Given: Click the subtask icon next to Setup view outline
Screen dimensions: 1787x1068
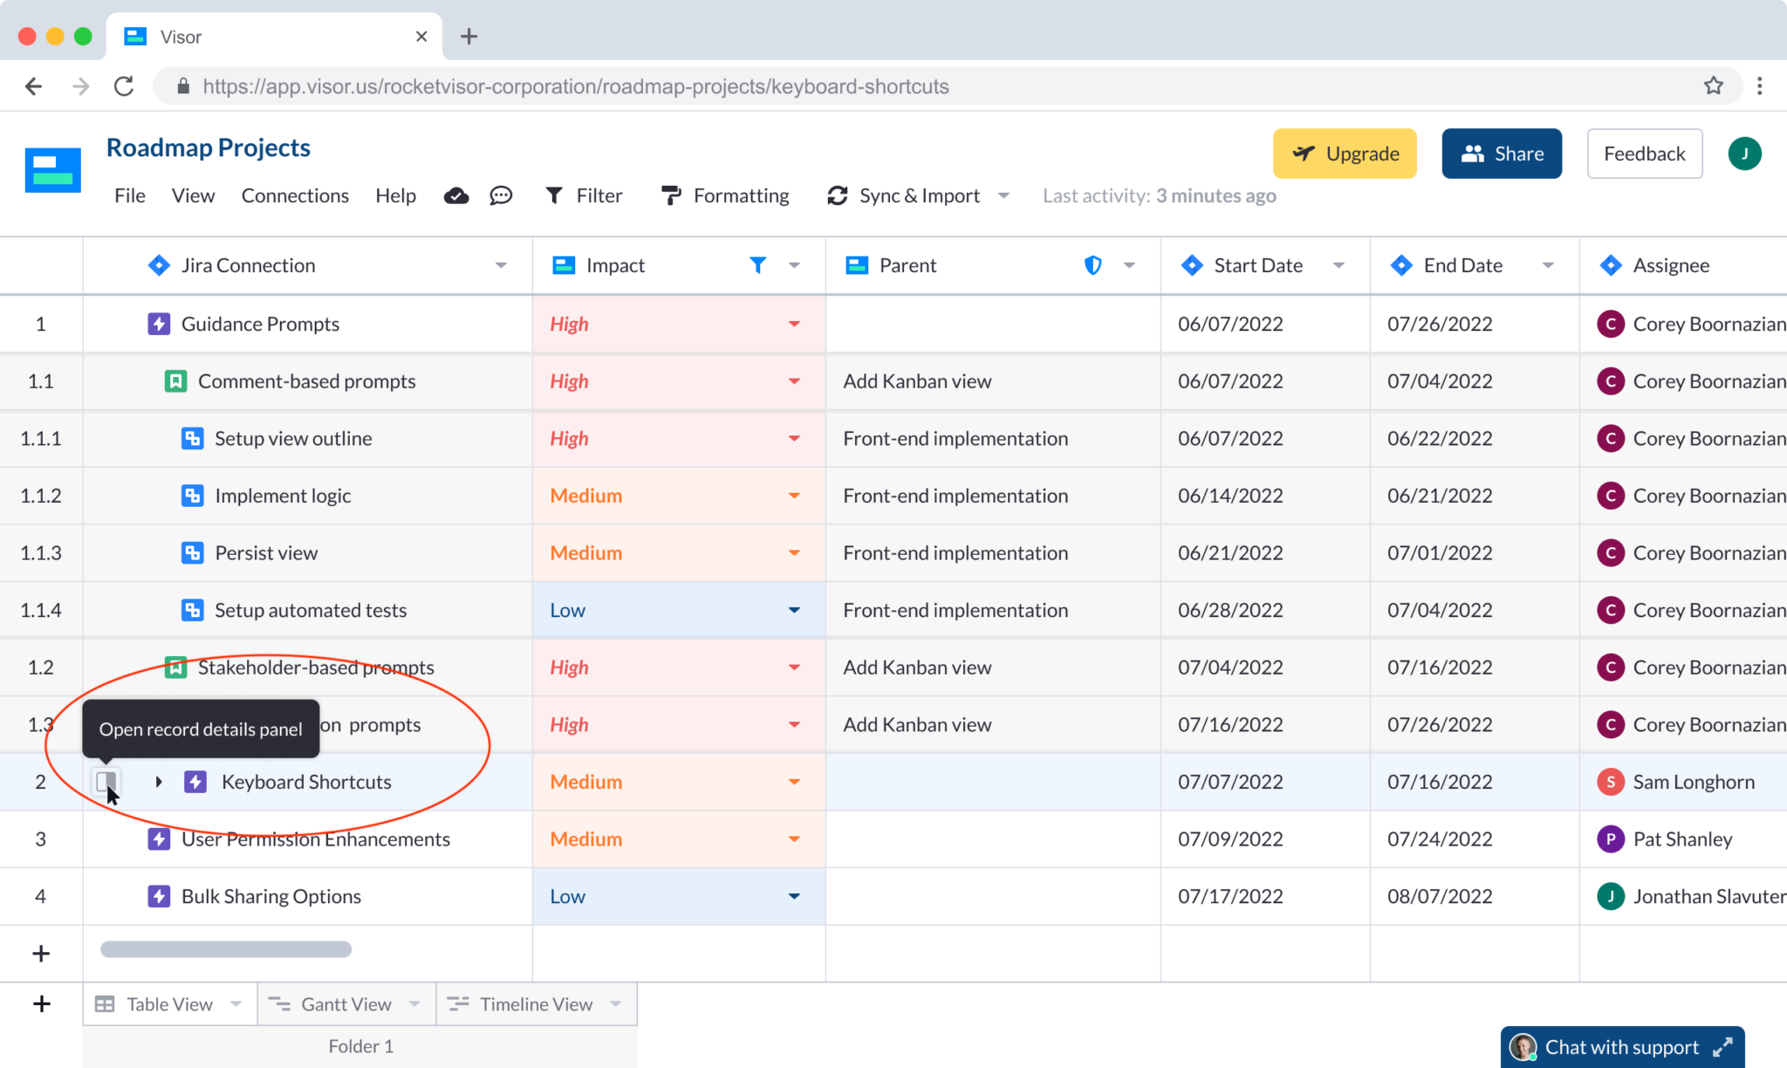Looking at the screenshot, I should tap(192, 438).
